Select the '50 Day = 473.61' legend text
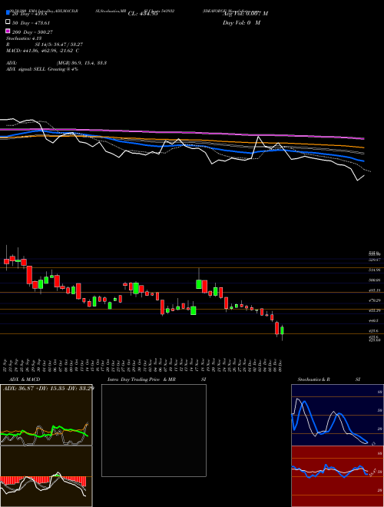 (31, 23)
